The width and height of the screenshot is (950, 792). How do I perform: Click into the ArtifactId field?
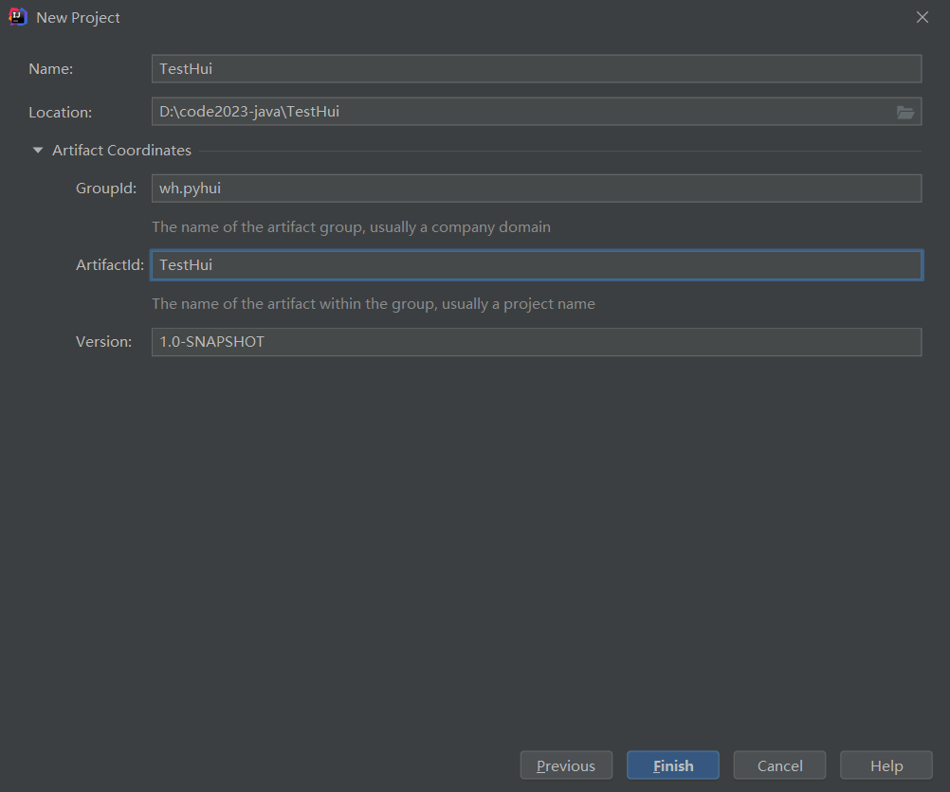click(537, 265)
